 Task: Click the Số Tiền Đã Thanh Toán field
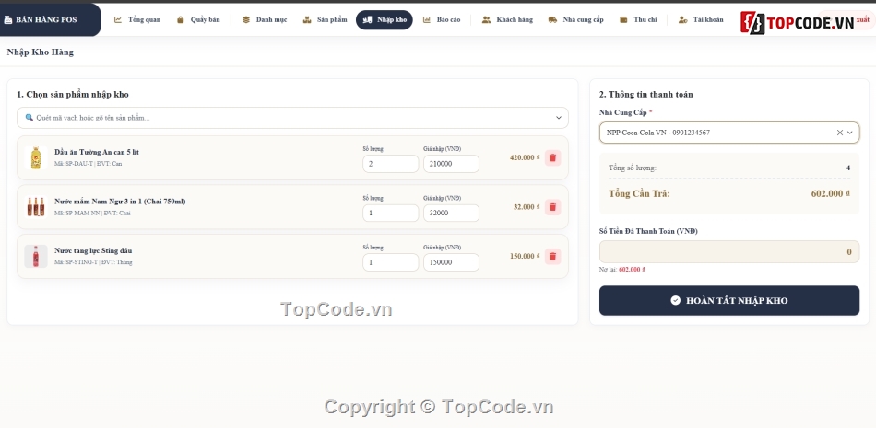(x=729, y=251)
